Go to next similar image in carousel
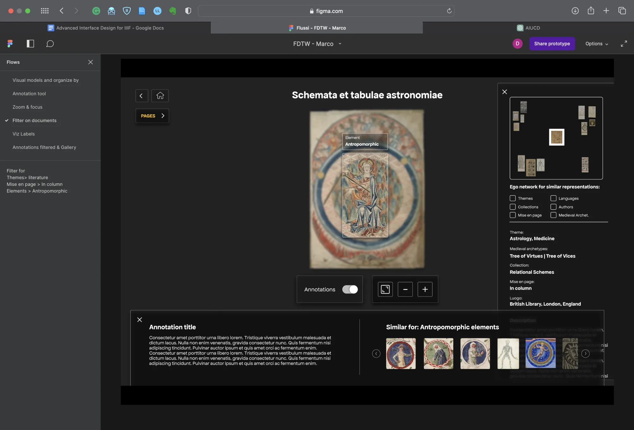This screenshot has height=430, width=634. (x=585, y=354)
